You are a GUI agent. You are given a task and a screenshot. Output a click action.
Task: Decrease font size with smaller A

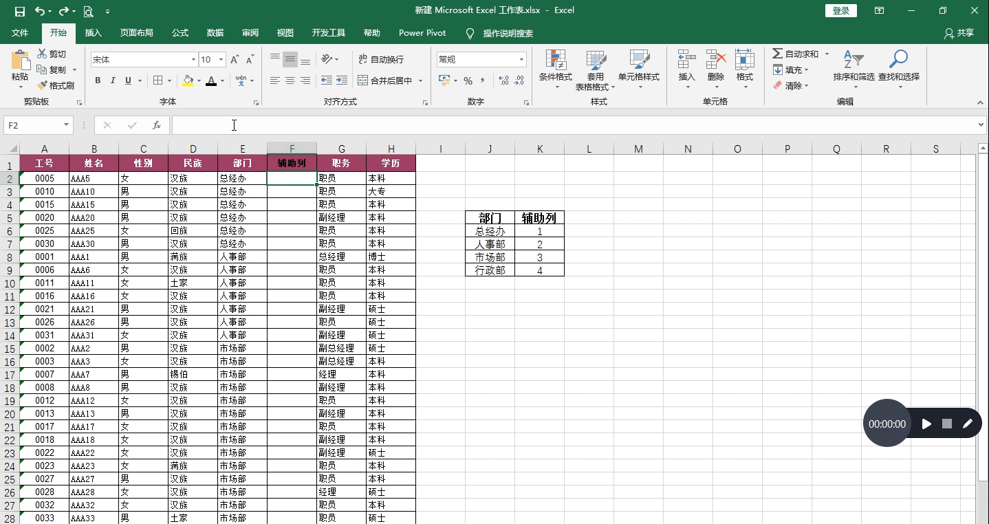click(250, 60)
